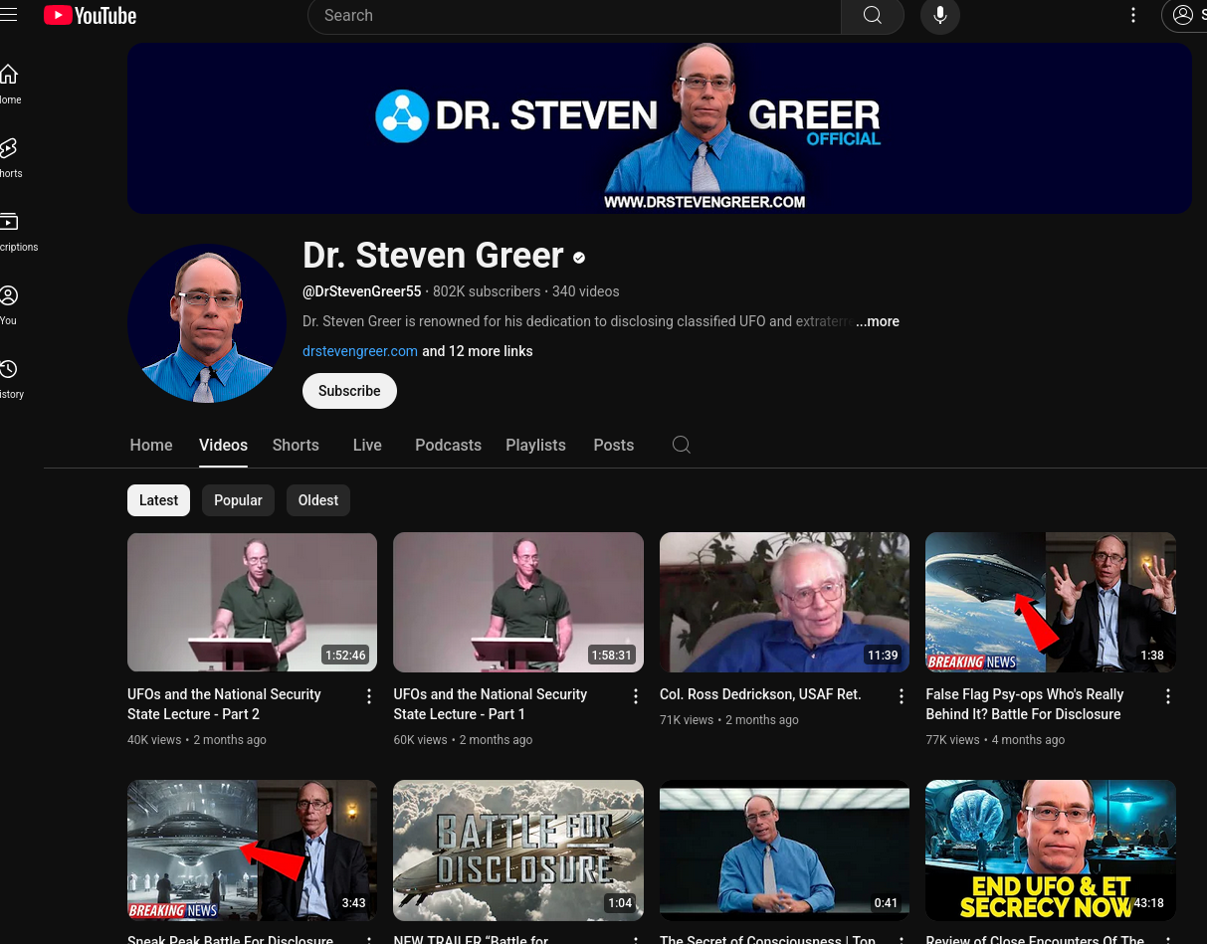Open the Live tab
Image resolution: width=1207 pixels, height=944 pixels.
pyautogui.click(x=367, y=445)
